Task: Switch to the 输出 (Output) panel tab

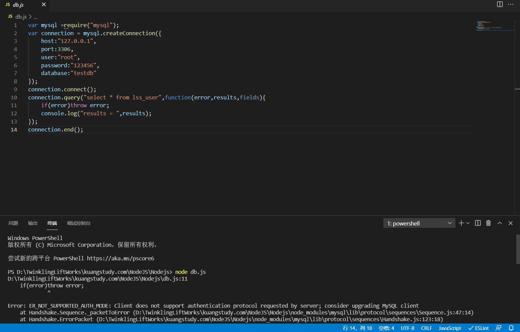Action: (32, 223)
